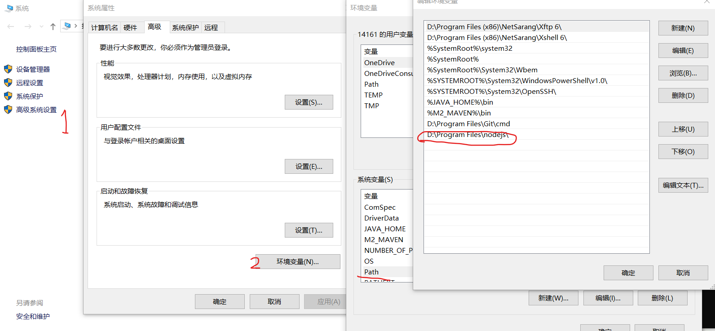Select TEMP user variable
This screenshot has height=331, width=715.
(387, 95)
